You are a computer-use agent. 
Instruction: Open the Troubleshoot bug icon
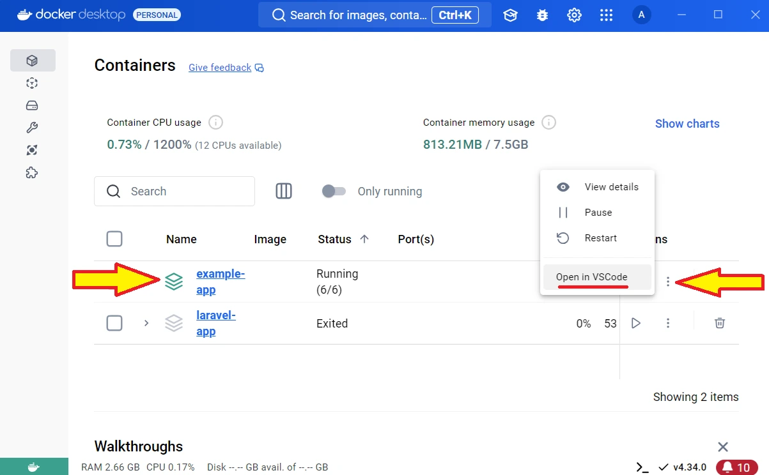542,15
